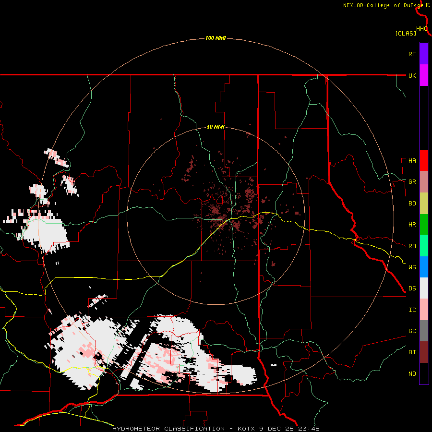Screen dimensions: 432x432
Task: Select the light pink IC legend swatch
Action: coord(424,310)
